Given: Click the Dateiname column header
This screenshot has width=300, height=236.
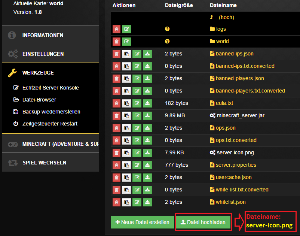Looking at the screenshot, I should [223, 5].
